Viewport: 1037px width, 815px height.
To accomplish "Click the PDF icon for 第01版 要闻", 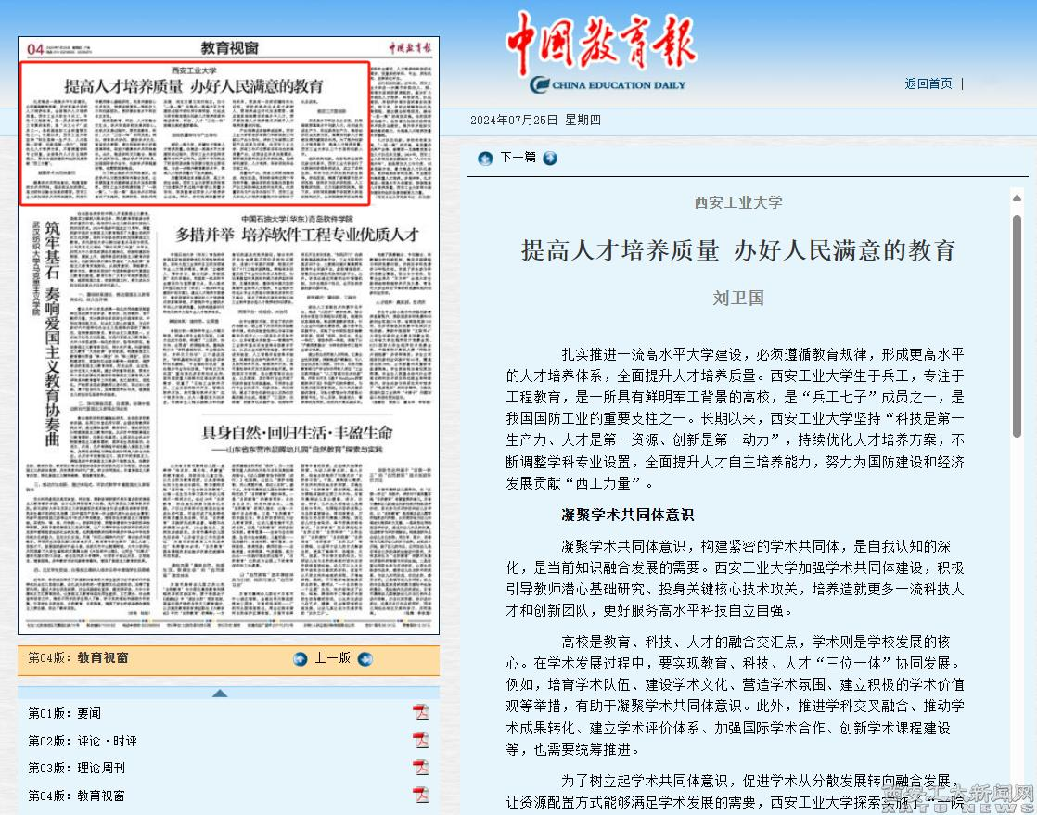I will (x=421, y=712).
